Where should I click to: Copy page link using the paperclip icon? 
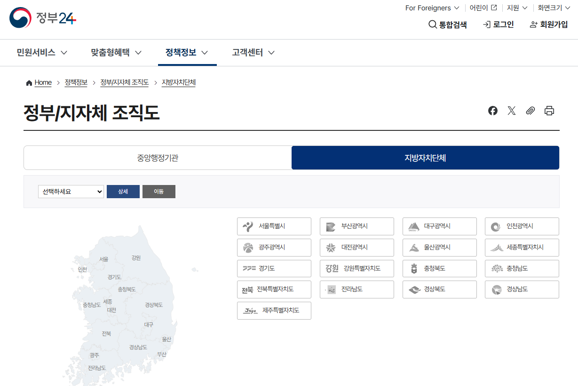[x=530, y=111]
